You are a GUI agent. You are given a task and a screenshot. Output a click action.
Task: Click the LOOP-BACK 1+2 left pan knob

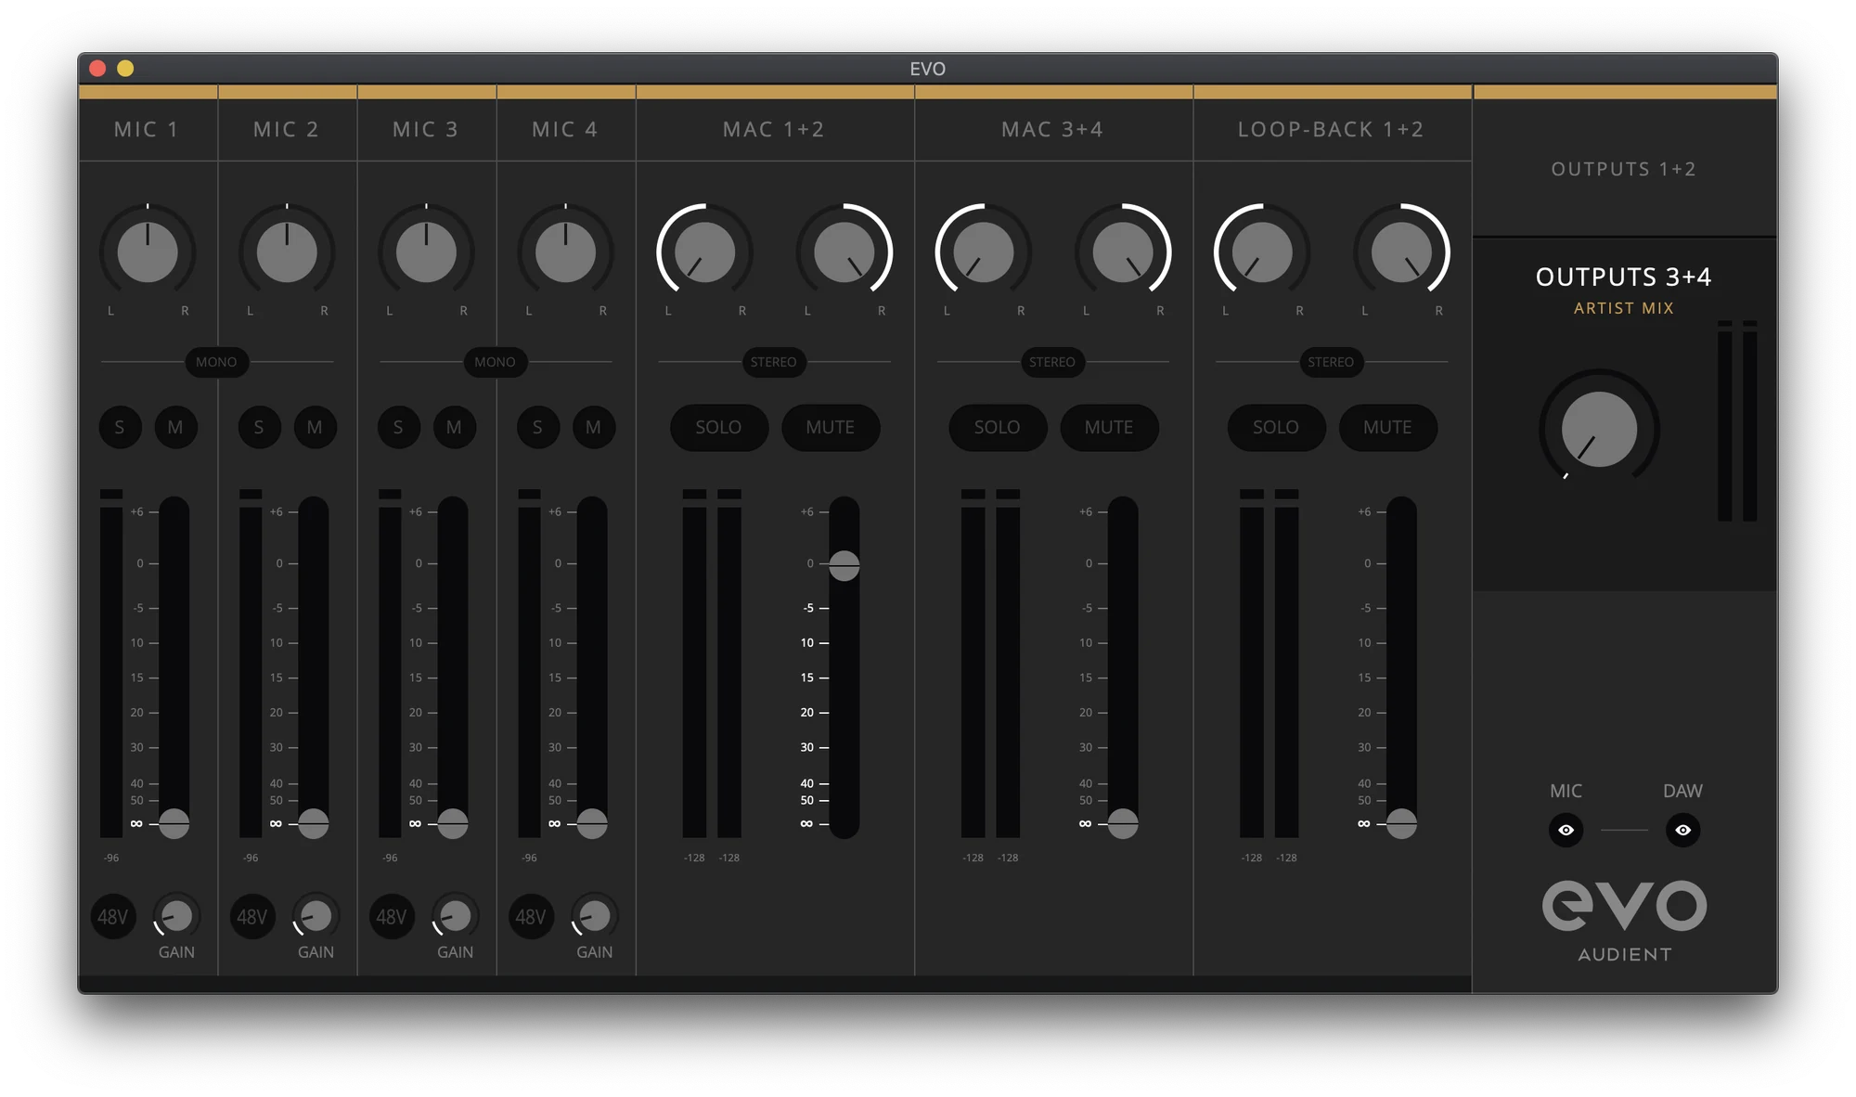pos(1262,252)
